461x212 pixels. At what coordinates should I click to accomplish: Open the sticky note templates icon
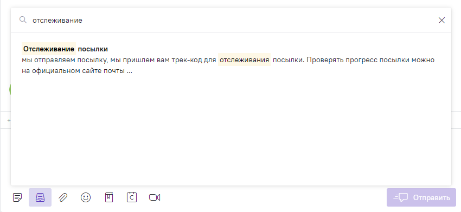point(17,197)
